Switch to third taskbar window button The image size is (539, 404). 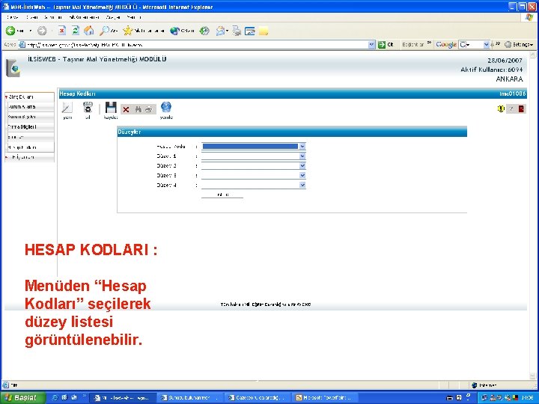coord(257,398)
